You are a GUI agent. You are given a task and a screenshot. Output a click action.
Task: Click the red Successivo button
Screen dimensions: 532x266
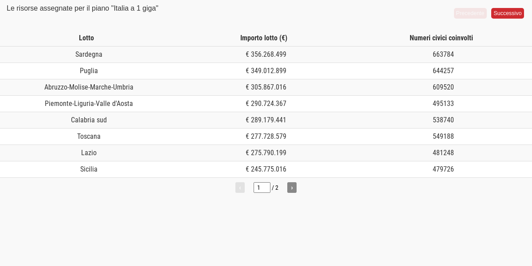(x=507, y=13)
